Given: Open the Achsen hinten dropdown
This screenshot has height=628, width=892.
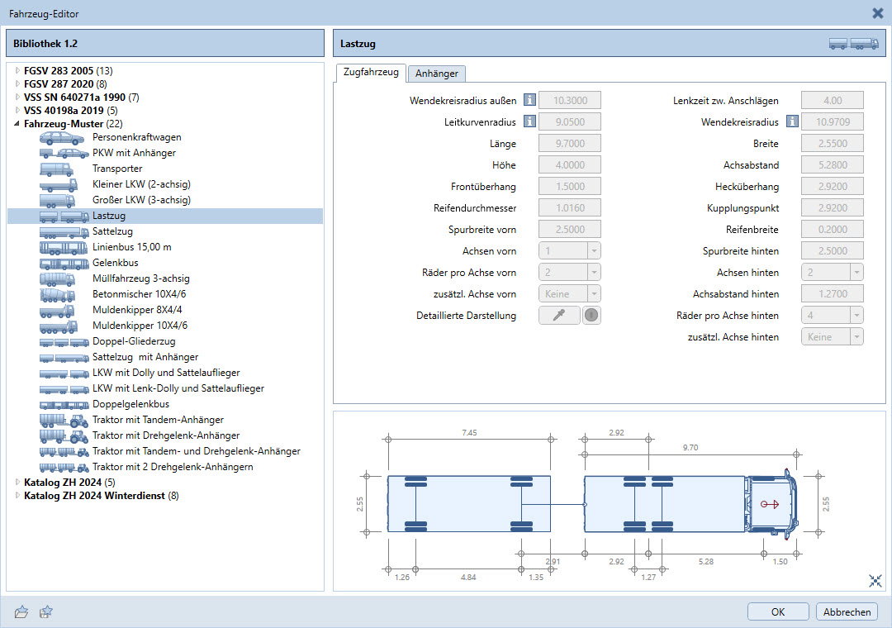Looking at the screenshot, I should click(832, 272).
